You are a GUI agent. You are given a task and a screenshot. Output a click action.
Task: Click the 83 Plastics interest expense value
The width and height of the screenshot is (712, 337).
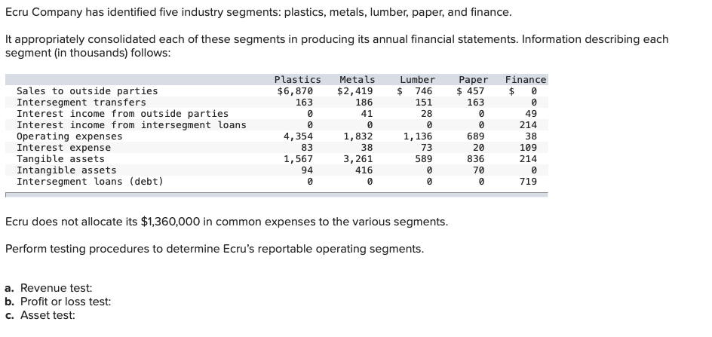307,148
